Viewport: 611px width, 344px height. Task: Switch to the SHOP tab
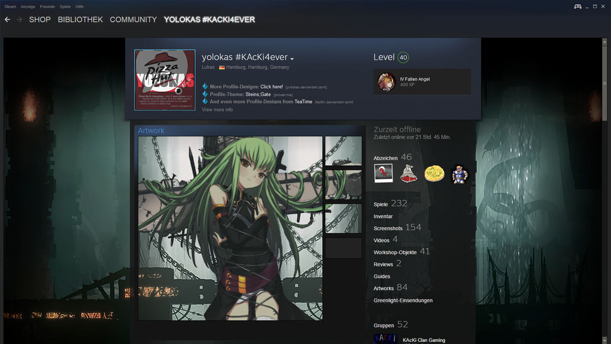(40, 20)
